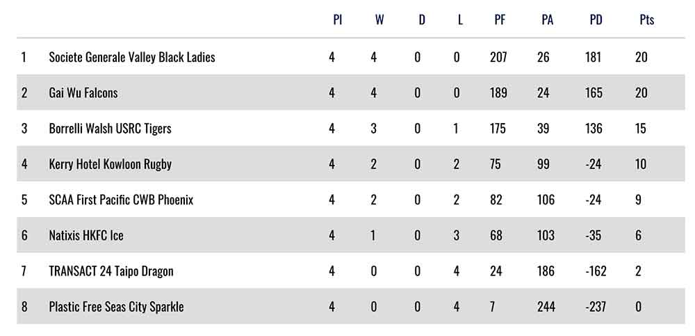Viewport: 695px width, 336px height.
Task: Sort table by the D column header
Action: pos(422,19)
